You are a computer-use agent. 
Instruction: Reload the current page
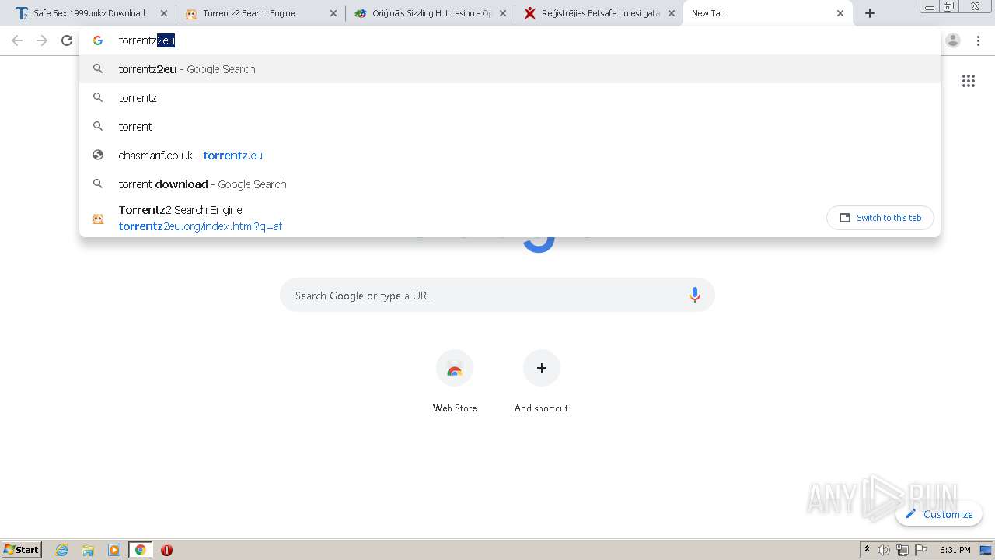pyautogui.click(x=67, y=40)
